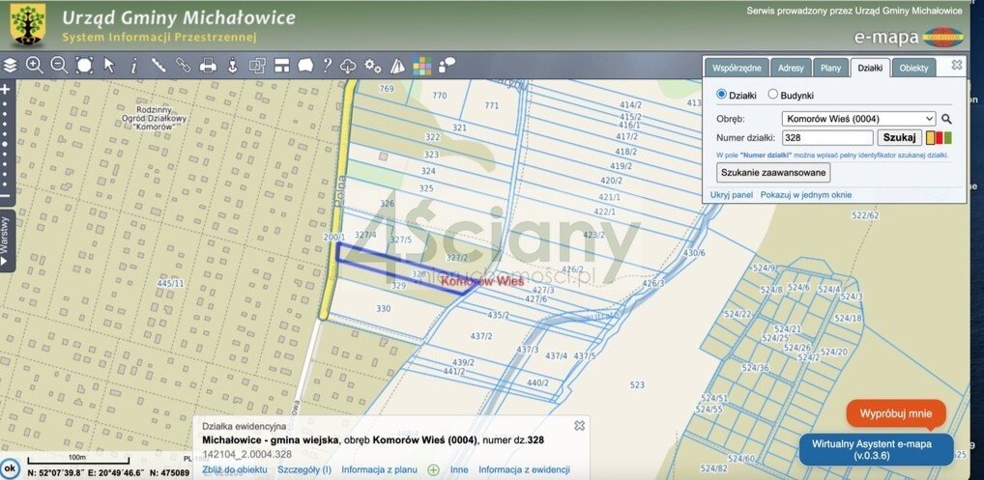
Task: Expand the Warstwy side panel
Action: [x=6, y=233]
